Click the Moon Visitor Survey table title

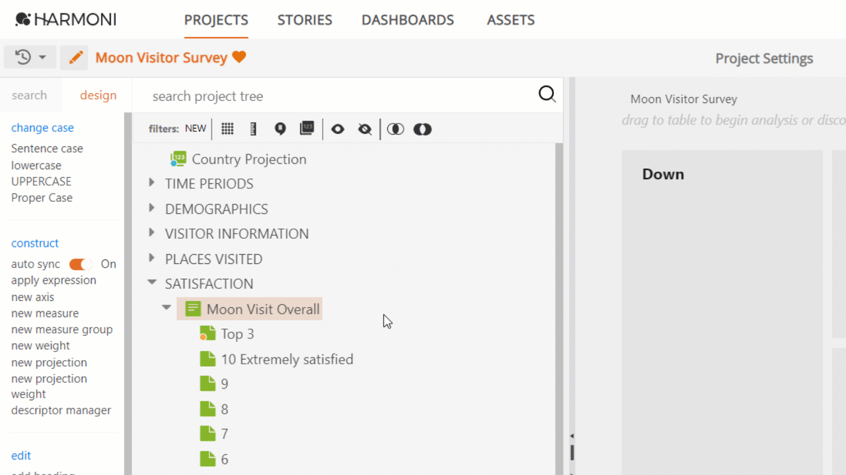pos(683,99)
